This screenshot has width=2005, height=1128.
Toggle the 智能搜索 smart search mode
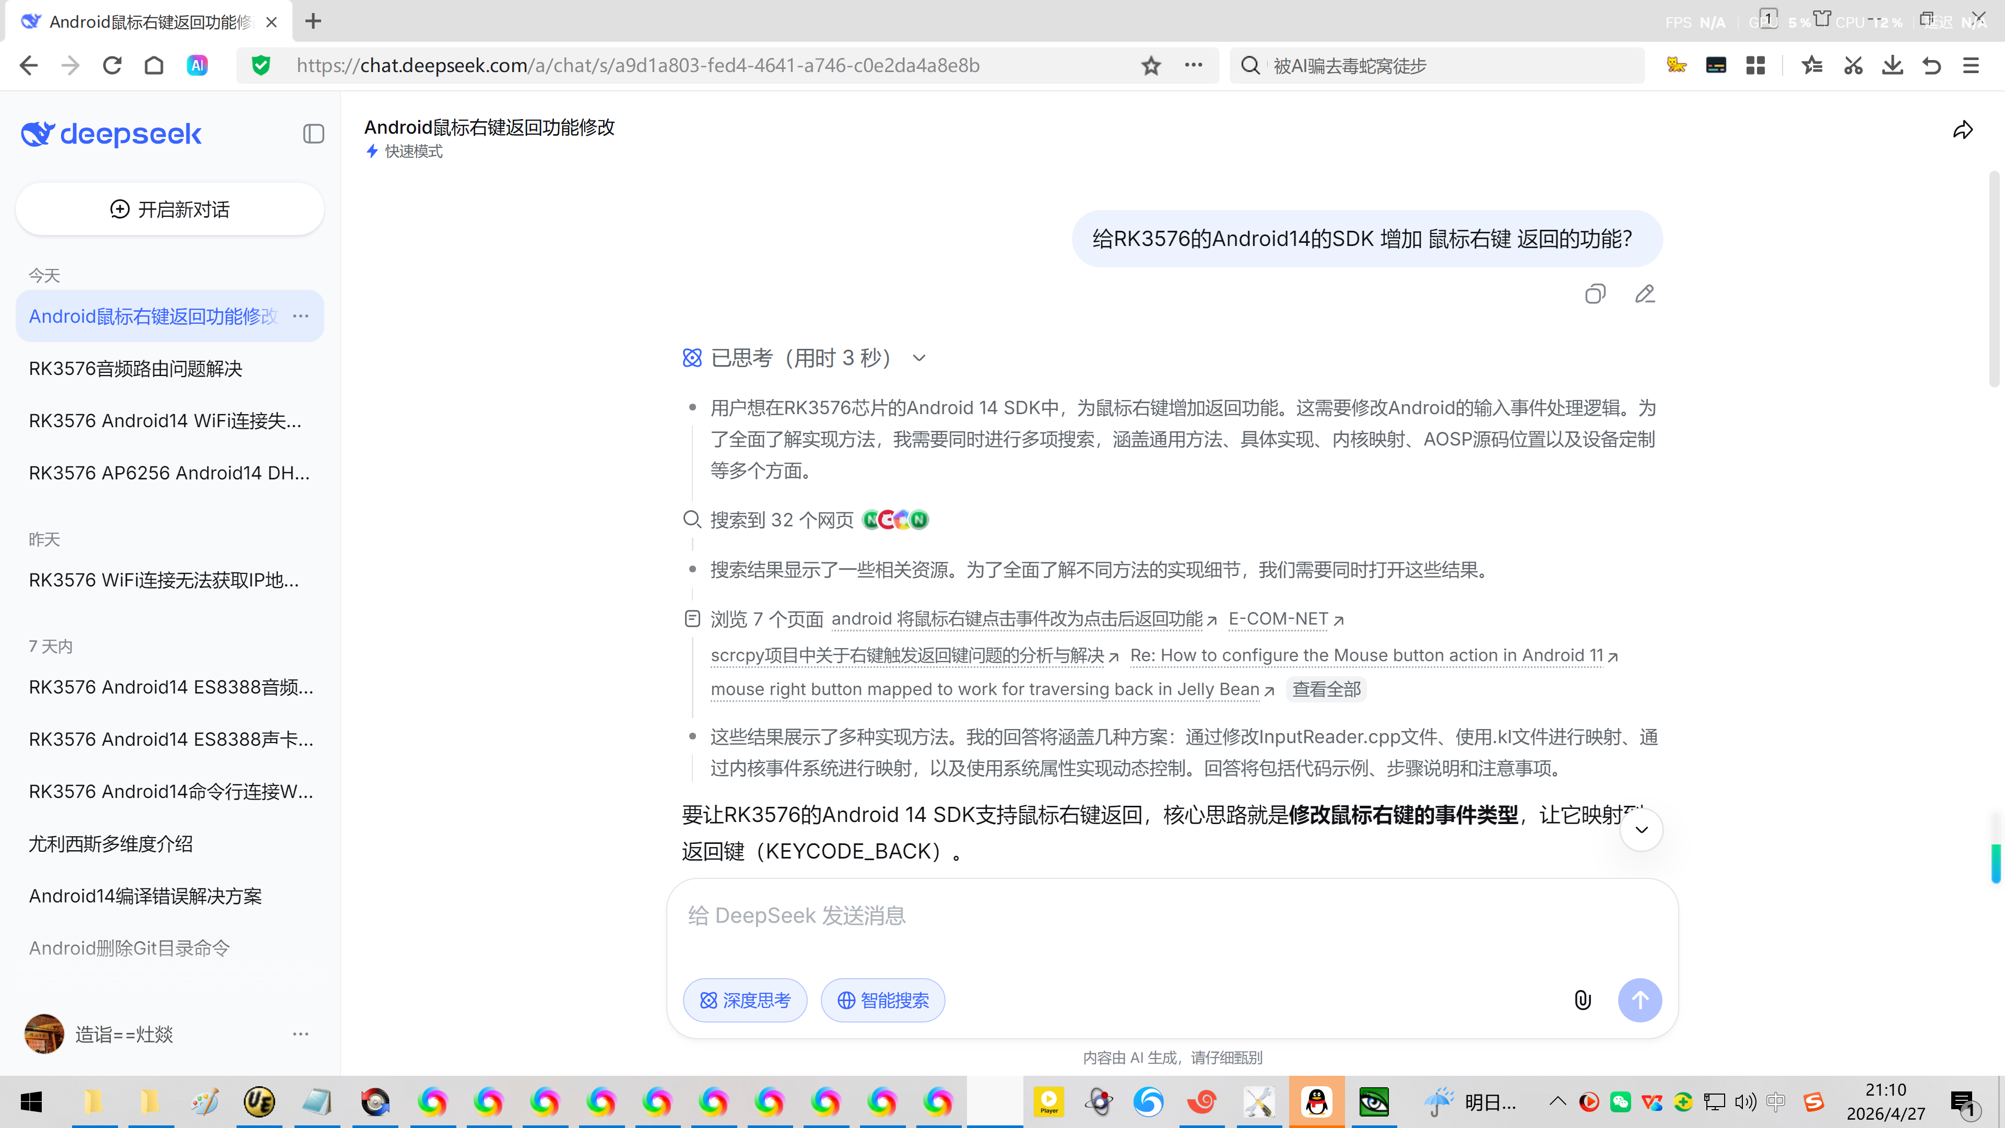tap(882, 1001)
